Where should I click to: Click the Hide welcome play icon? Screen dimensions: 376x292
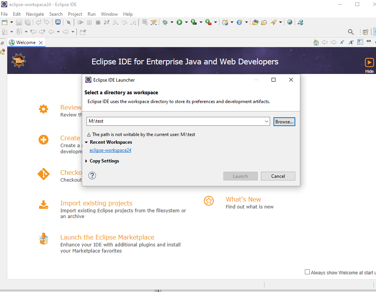click(369, 62)
